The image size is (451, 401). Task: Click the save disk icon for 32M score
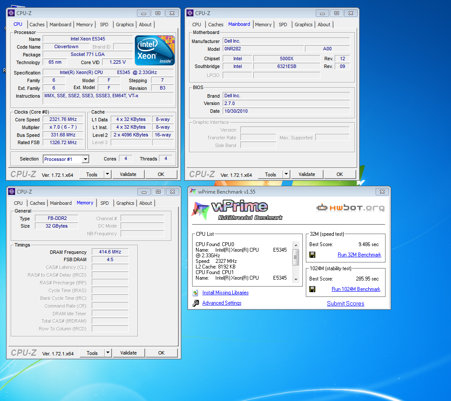tap(312, 255)
